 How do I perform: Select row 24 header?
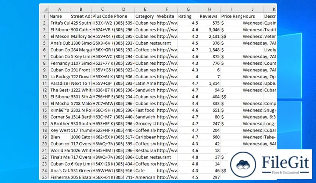point(45,171)
